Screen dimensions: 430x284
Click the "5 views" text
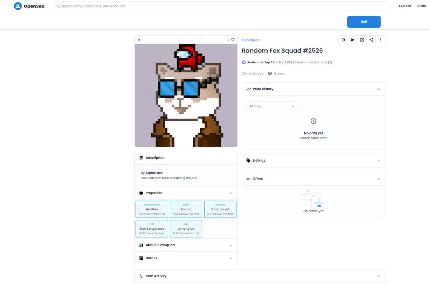click(279, 73)
